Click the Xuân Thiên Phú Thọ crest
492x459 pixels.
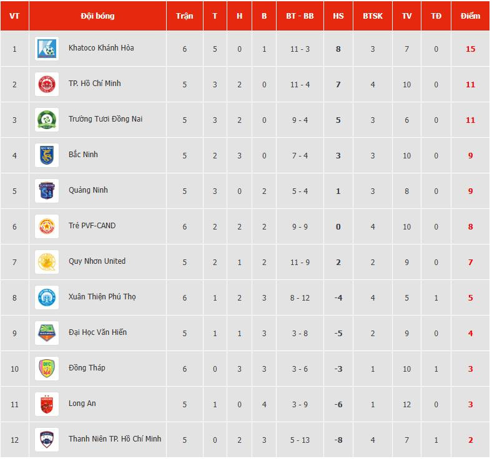pos(47,297)
